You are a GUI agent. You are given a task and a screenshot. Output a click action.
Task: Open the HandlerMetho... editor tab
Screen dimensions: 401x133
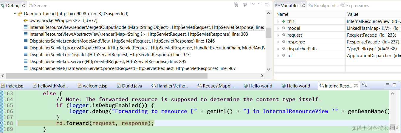click(x=170, y=86)
